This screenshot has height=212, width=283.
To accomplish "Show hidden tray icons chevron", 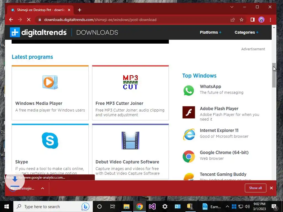I will pos(227,206).
